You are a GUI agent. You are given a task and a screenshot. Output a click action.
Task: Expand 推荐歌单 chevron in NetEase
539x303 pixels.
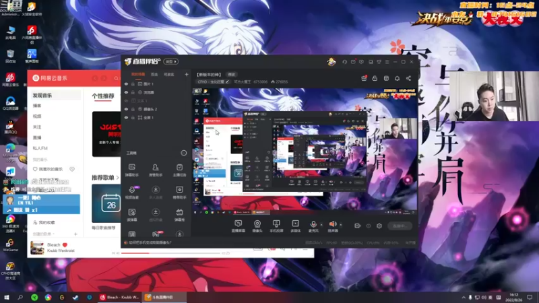(117, 178)
